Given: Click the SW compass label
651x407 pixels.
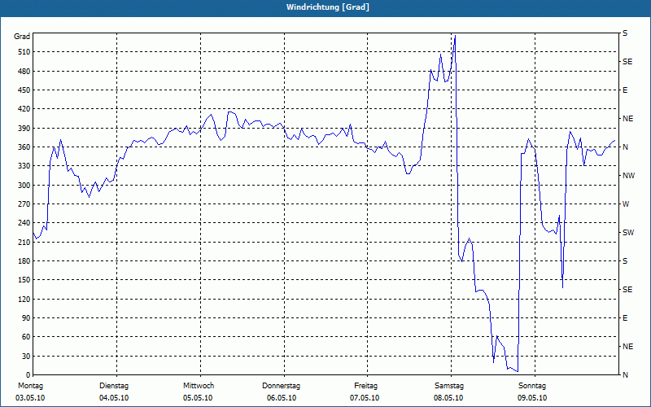Looking at the screenshot, I should point(628,233).
